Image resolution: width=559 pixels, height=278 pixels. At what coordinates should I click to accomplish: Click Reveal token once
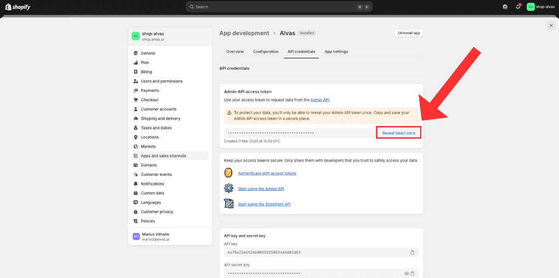coord(399,133)
